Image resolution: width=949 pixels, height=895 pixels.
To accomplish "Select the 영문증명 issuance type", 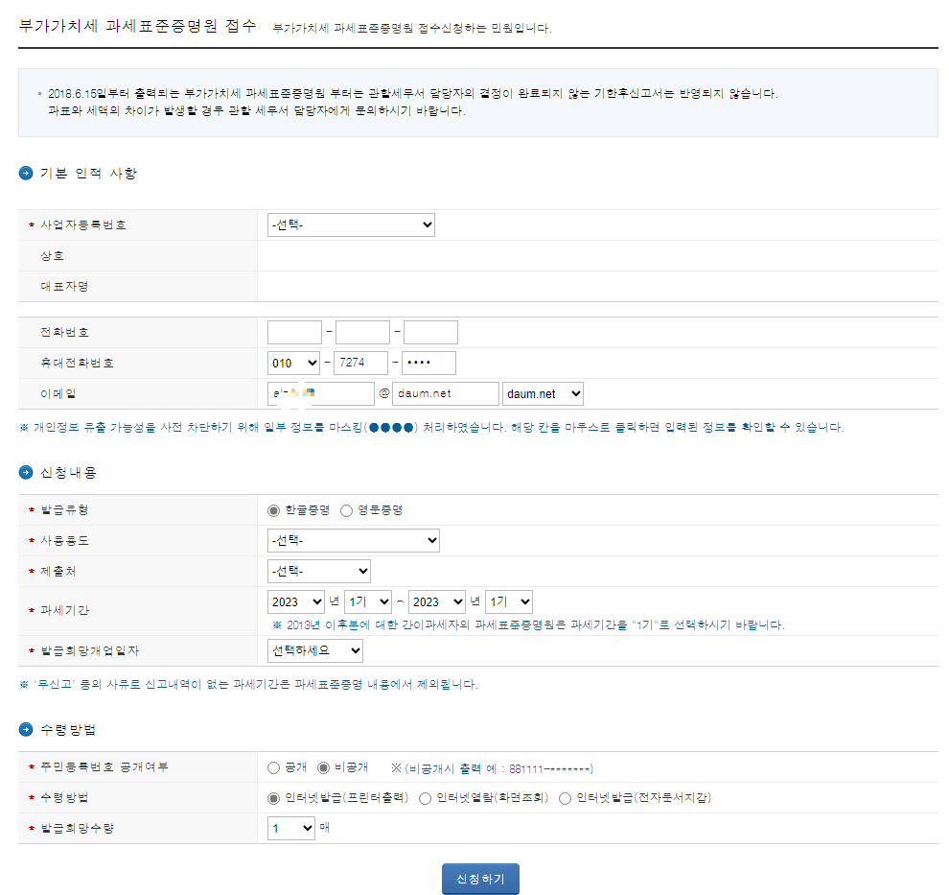I will tap(345, 509).
